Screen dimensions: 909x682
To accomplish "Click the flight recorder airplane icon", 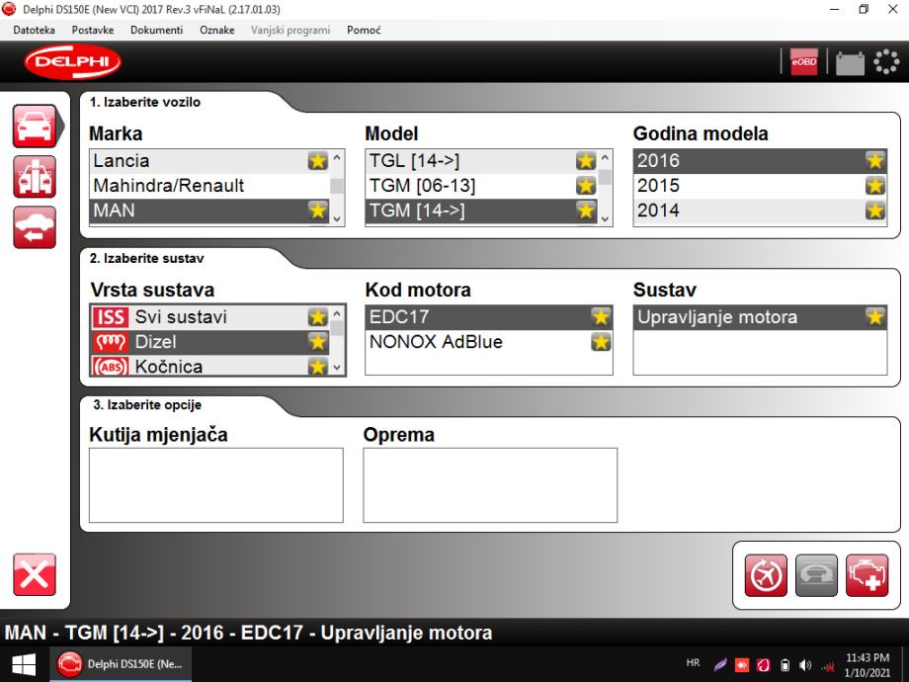I will (x=766, y=575).
